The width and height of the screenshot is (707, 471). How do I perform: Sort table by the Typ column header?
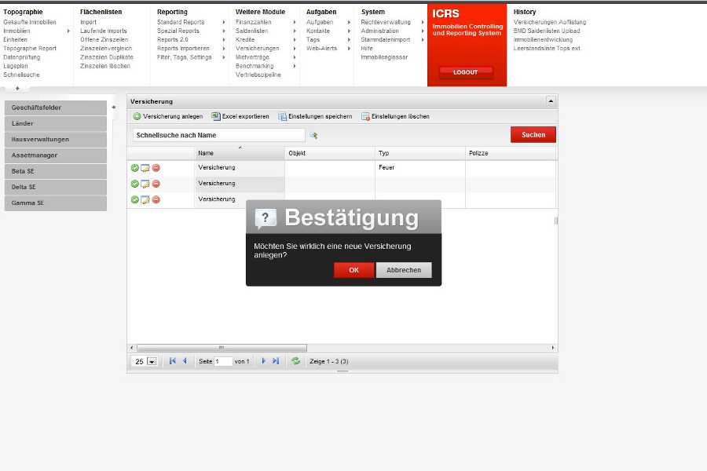point(419,153)
